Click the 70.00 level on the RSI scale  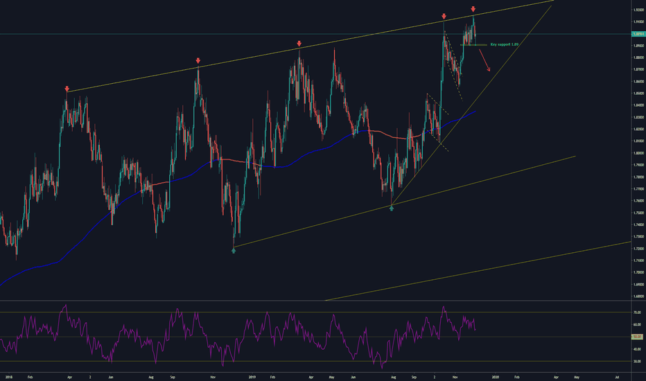click(x=636, y=312)
